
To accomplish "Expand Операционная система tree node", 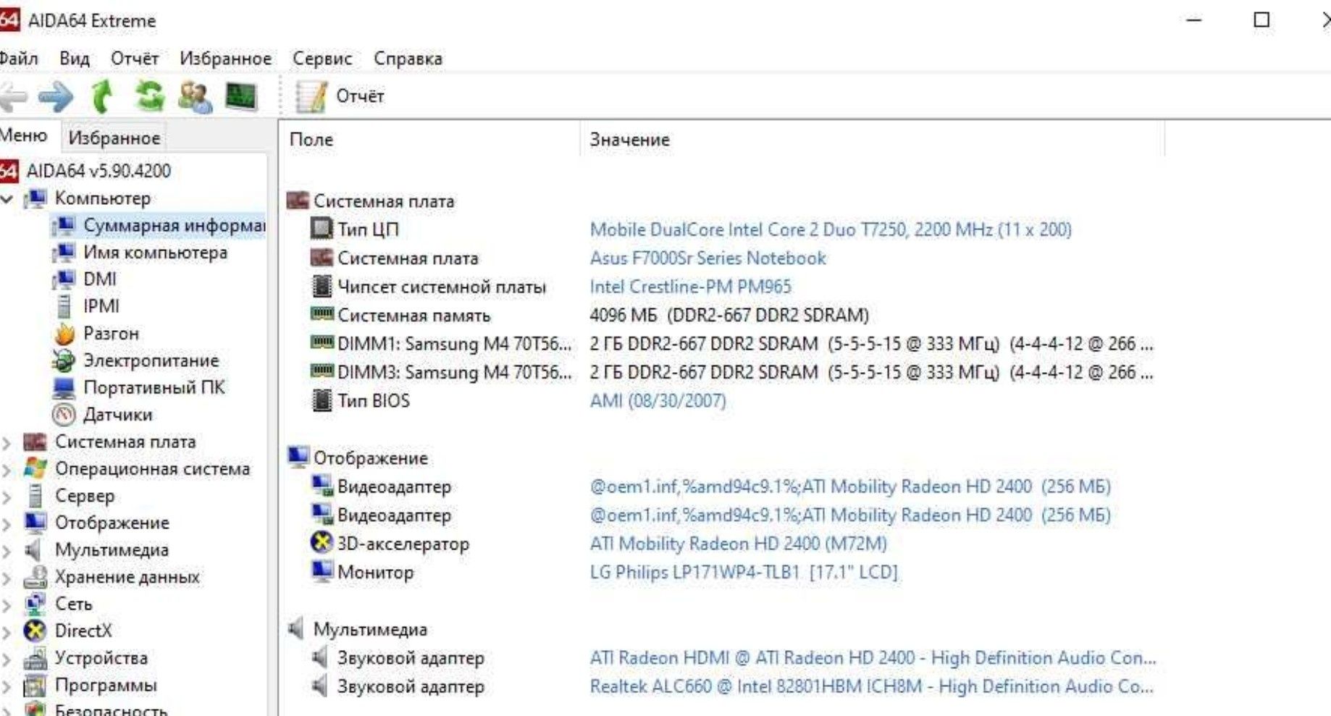I will [x=7, y=469].
